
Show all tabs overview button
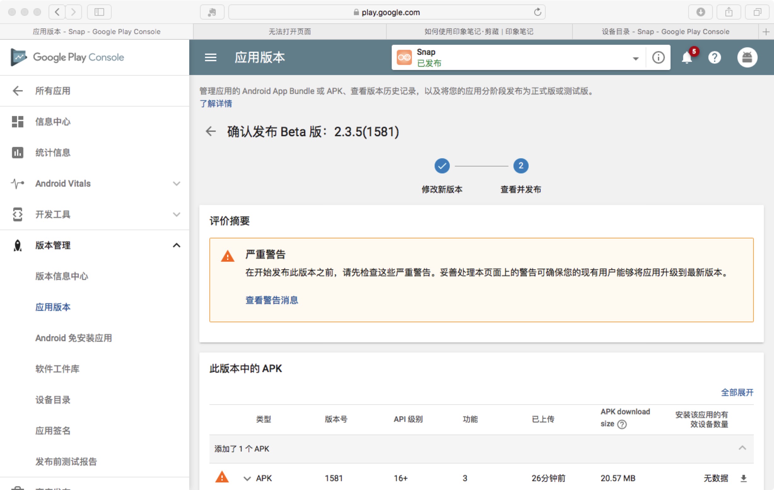tap(758, 12)
